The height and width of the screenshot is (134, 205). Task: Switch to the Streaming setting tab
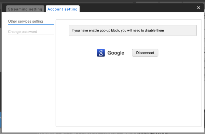[x=25, y=9]
